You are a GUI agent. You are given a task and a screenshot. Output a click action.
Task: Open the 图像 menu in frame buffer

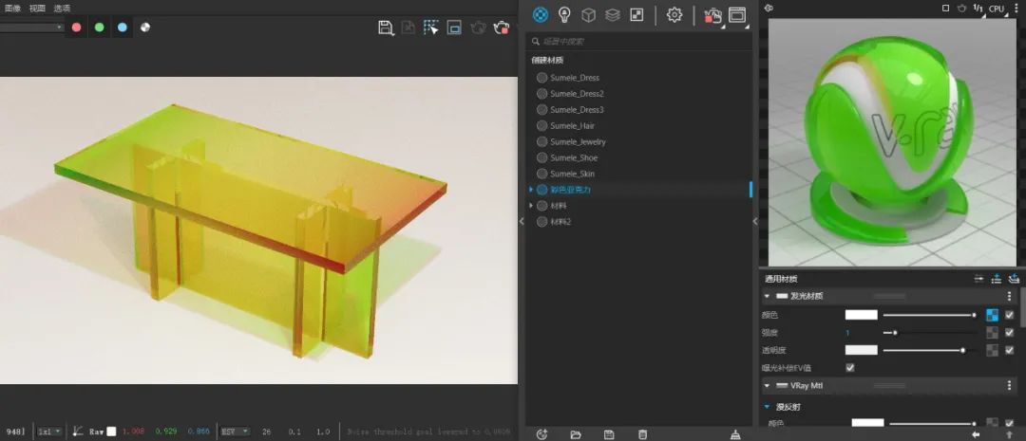(12, 8)
